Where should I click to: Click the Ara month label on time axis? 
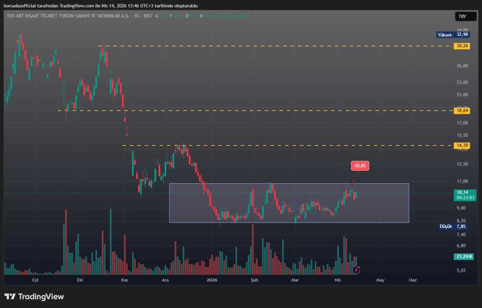point(165,280)
